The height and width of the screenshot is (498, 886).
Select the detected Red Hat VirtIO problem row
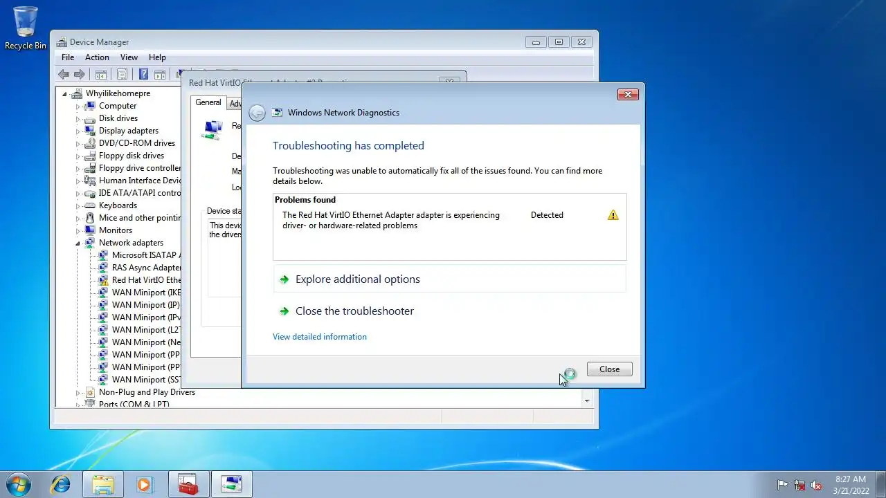(x=449, y=221)
